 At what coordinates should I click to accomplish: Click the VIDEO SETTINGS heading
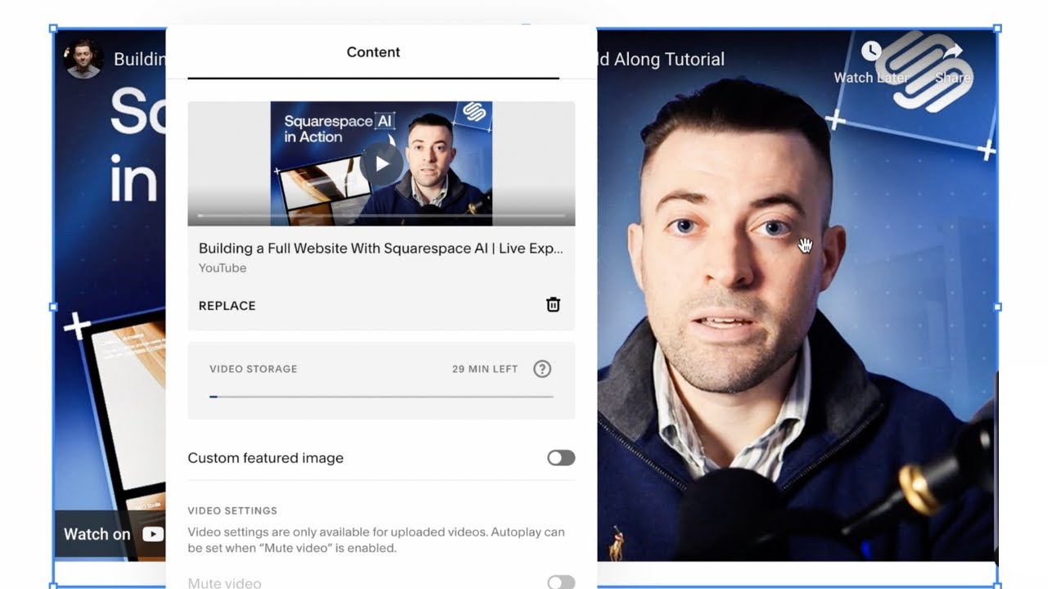click(x=233, y=510)
